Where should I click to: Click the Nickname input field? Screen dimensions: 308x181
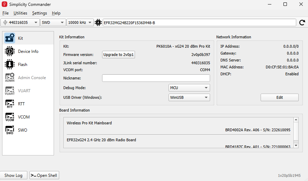coord(156,78)
